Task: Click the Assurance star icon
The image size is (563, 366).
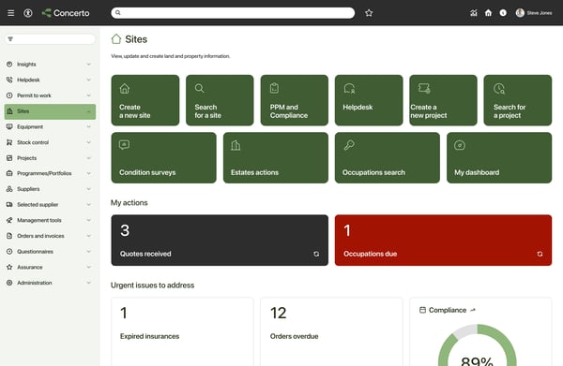Action: 9,267
